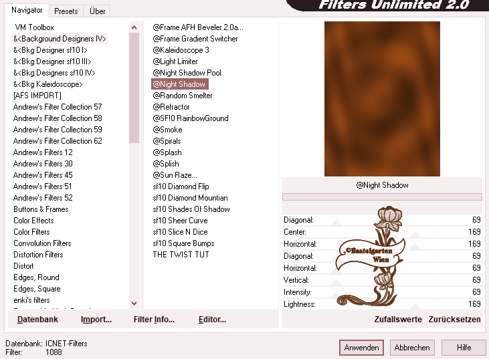Select Convolution Filters category
Image resolution: width=489 pixels, height=359 pixels.
click(x=42, y=243)
